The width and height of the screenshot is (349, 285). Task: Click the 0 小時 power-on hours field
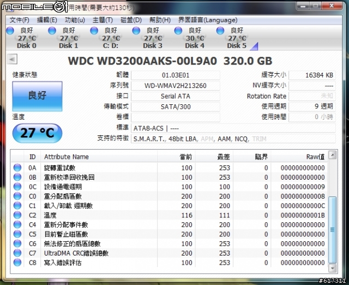tap(312, 117)
